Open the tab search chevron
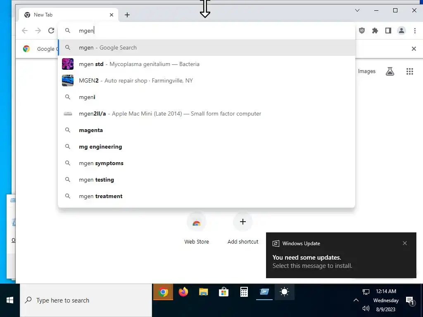The image size is (423, 317). [x=357, y=10]
